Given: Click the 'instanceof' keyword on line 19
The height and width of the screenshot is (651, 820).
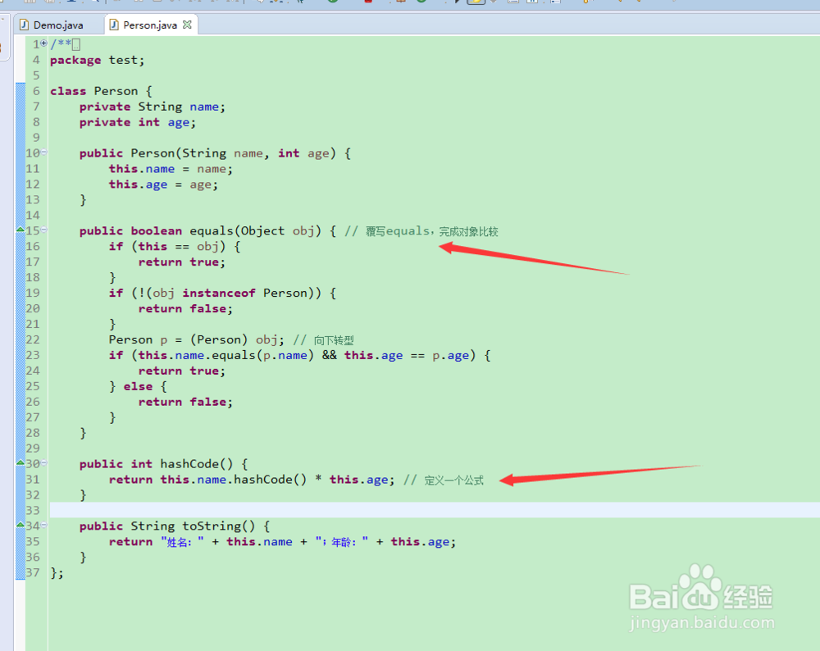Looking at the screenshot, I should point(219,293).
